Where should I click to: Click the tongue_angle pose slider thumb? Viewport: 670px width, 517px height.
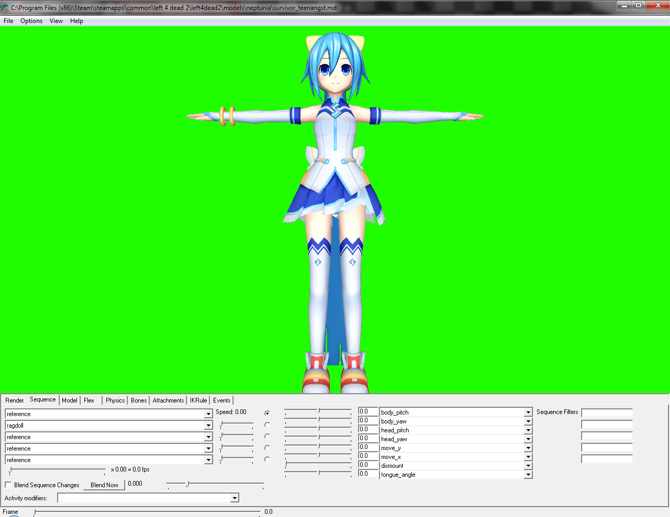click(319, 473)
